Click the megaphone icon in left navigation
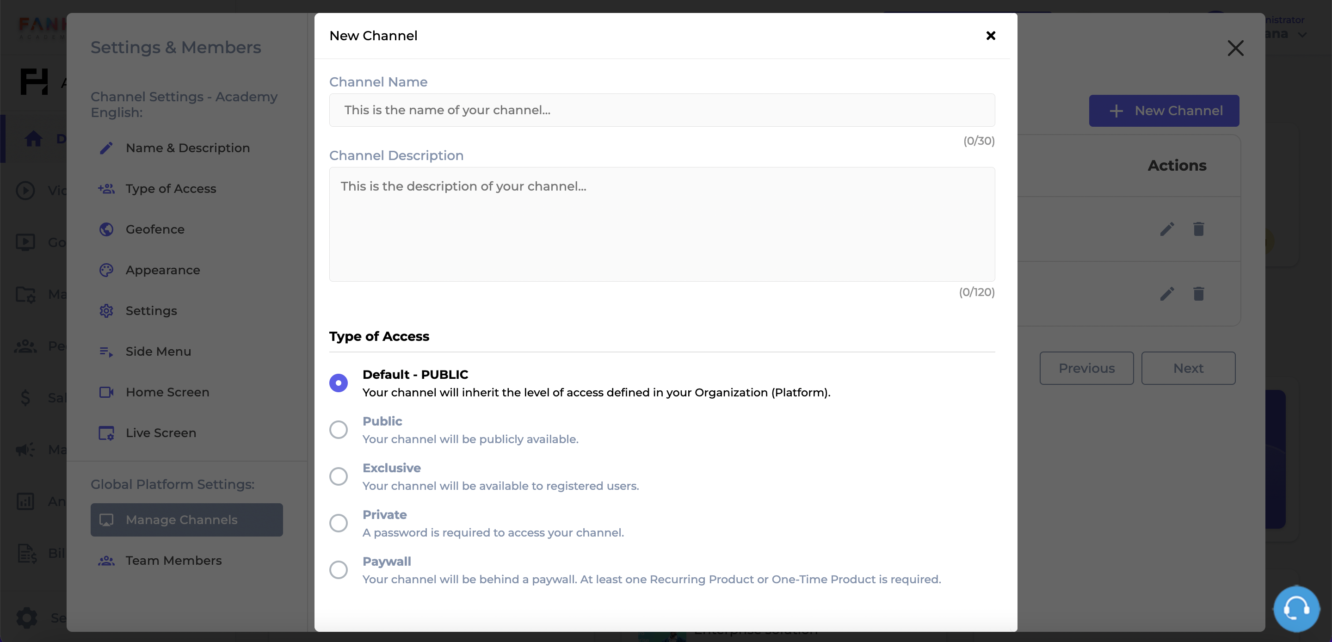 (x=25, y=450)
